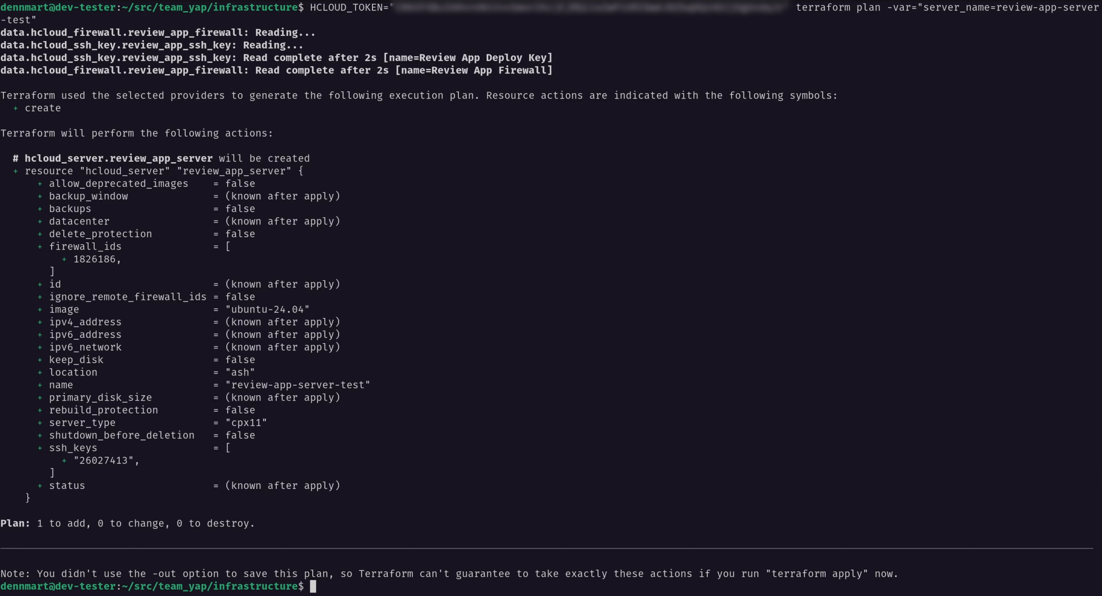1102x596 pixels.
Task: Click the ssh_key 'Reading...' status line
Action: (x=152, y=46)
